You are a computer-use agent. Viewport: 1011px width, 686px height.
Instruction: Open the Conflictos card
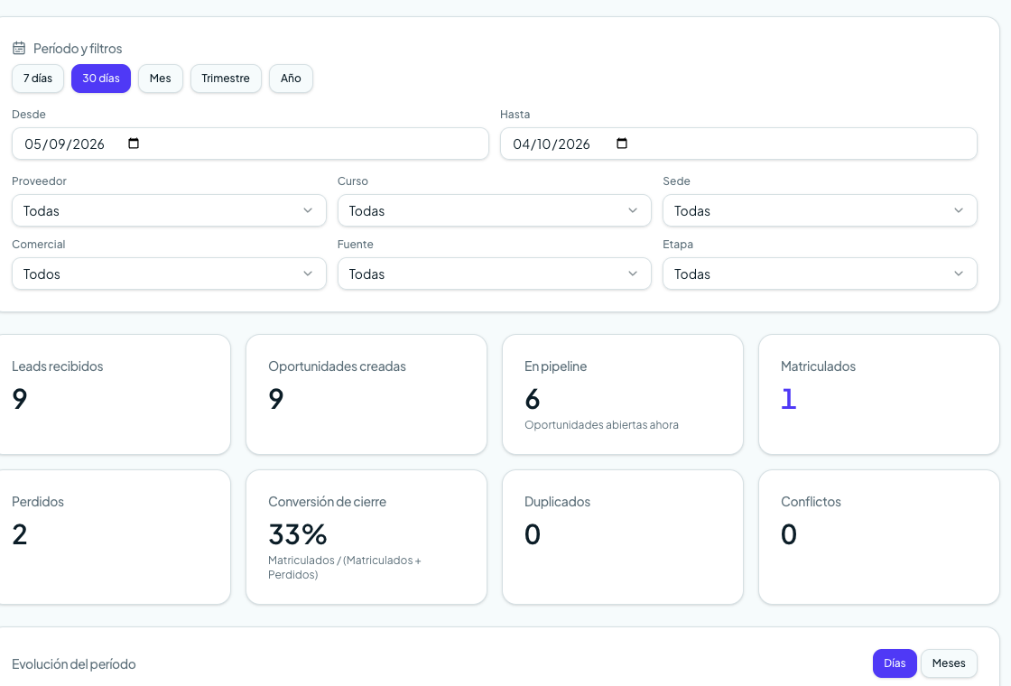click(879, 537)
